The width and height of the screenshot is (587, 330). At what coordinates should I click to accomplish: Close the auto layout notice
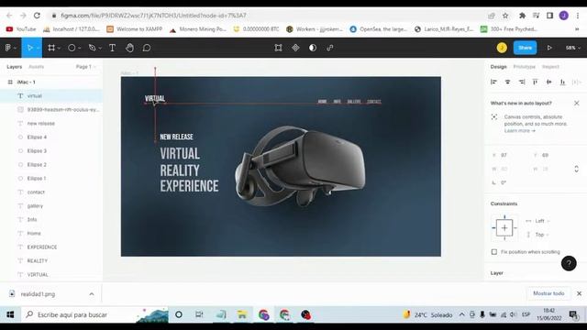(577, 103)
